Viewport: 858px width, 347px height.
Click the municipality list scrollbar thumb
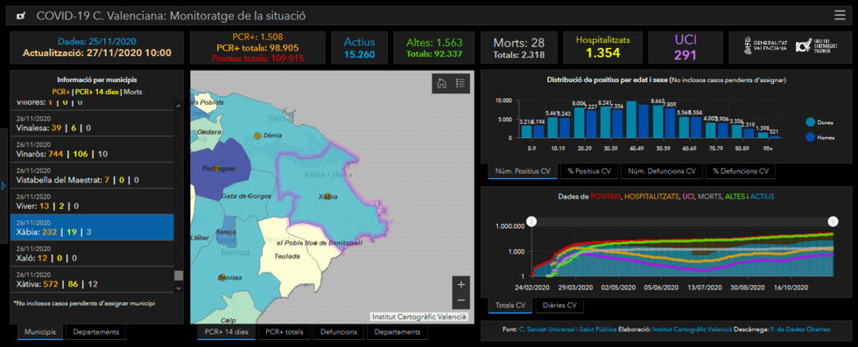tap(179, 275)
